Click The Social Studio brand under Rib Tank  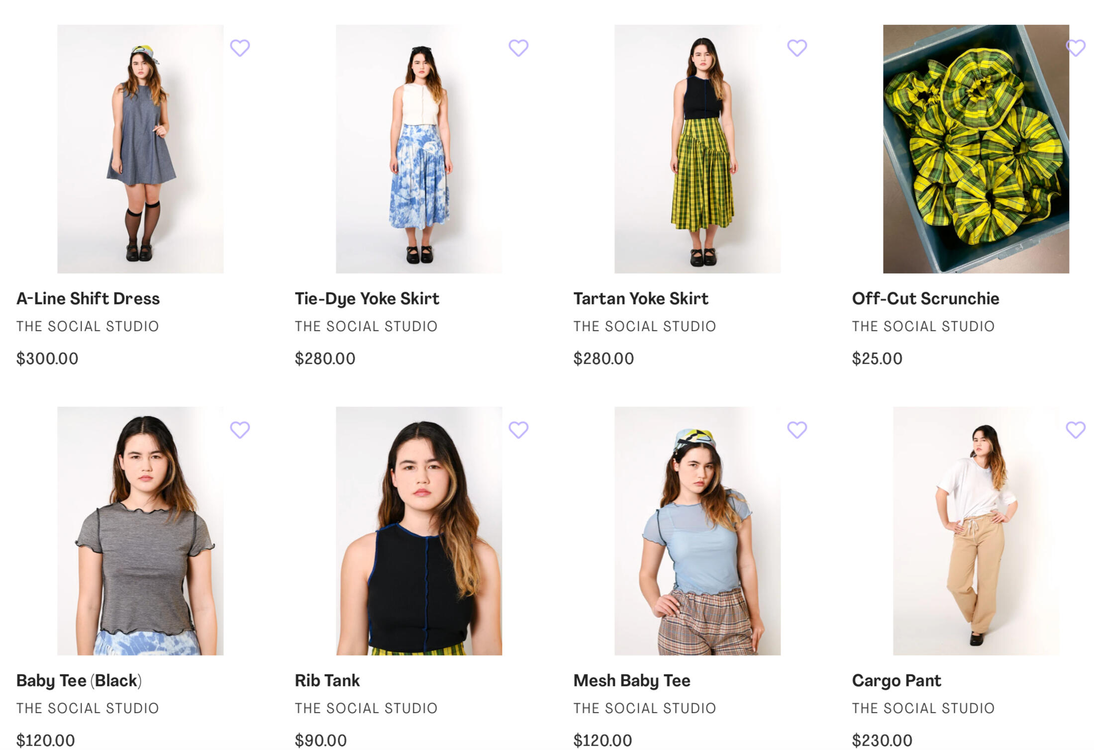[366, 708]
